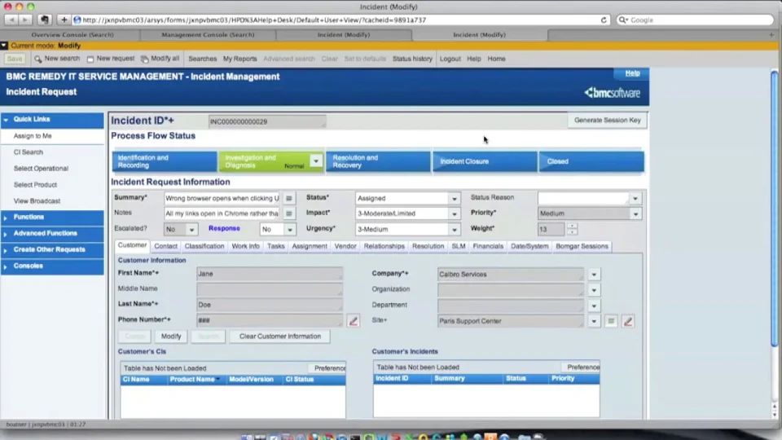Open the Company dropdown arrow

tap(594, 275)
